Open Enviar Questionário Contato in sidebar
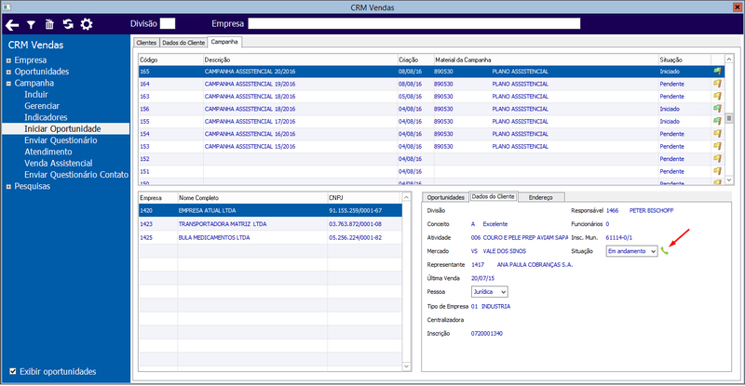 click(x=76, y=175)
